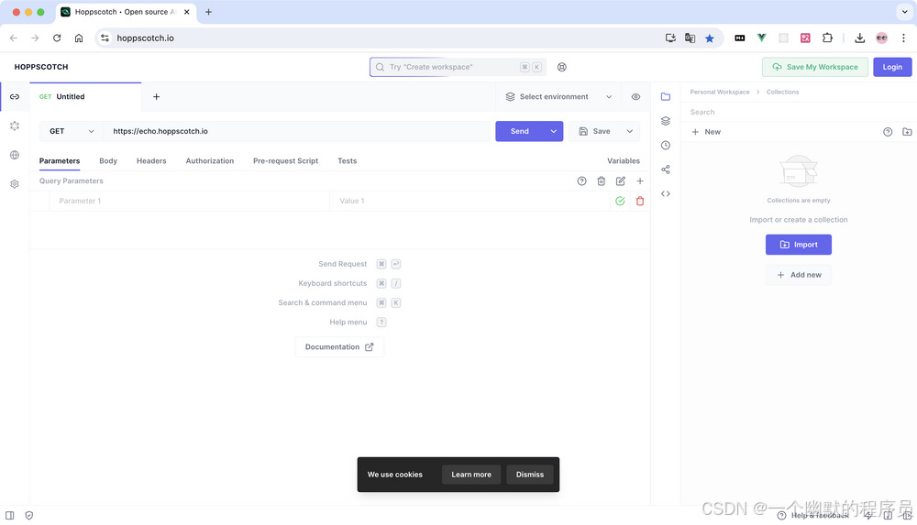This screenshot has height=525, width=917.
Task: Open the Shared requests icon
Action: pyautogui.click(x=666, y=170)
